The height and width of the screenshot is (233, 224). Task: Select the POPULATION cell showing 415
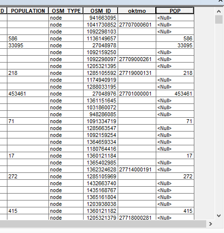(x=28, y=211)
